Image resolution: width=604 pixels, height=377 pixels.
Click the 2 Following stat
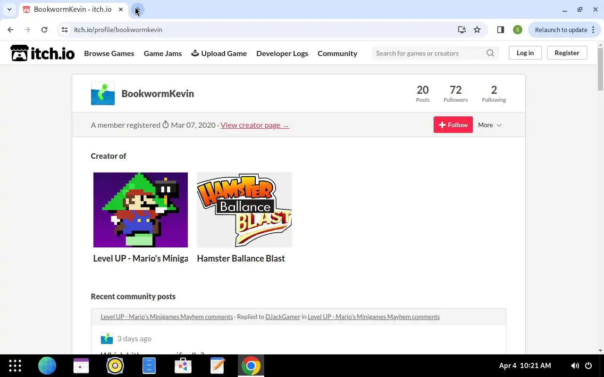(x=494, y=93)
